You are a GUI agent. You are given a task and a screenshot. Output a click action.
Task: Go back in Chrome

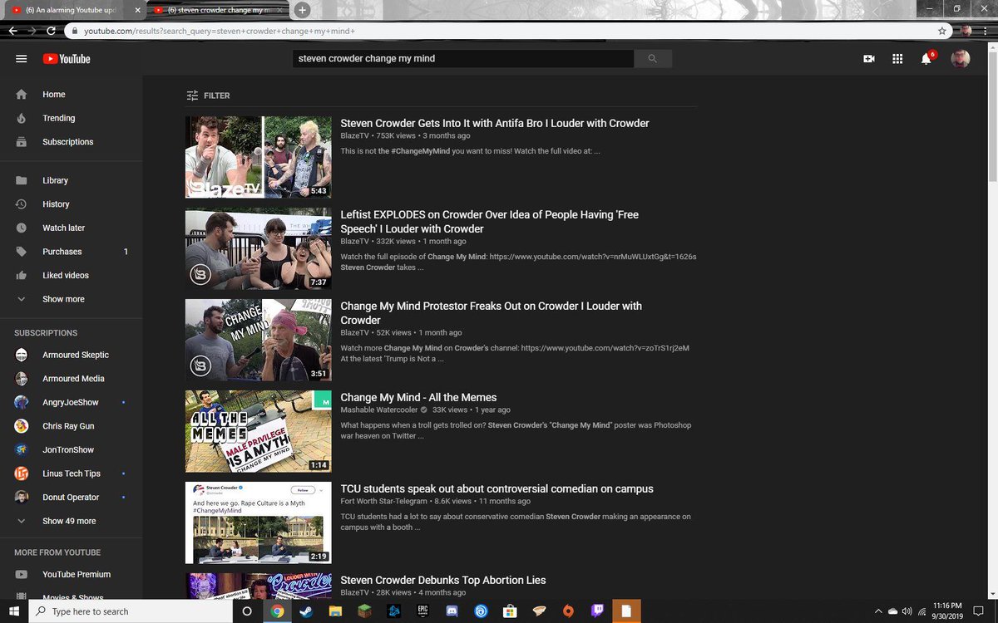[x=12, y=31]
